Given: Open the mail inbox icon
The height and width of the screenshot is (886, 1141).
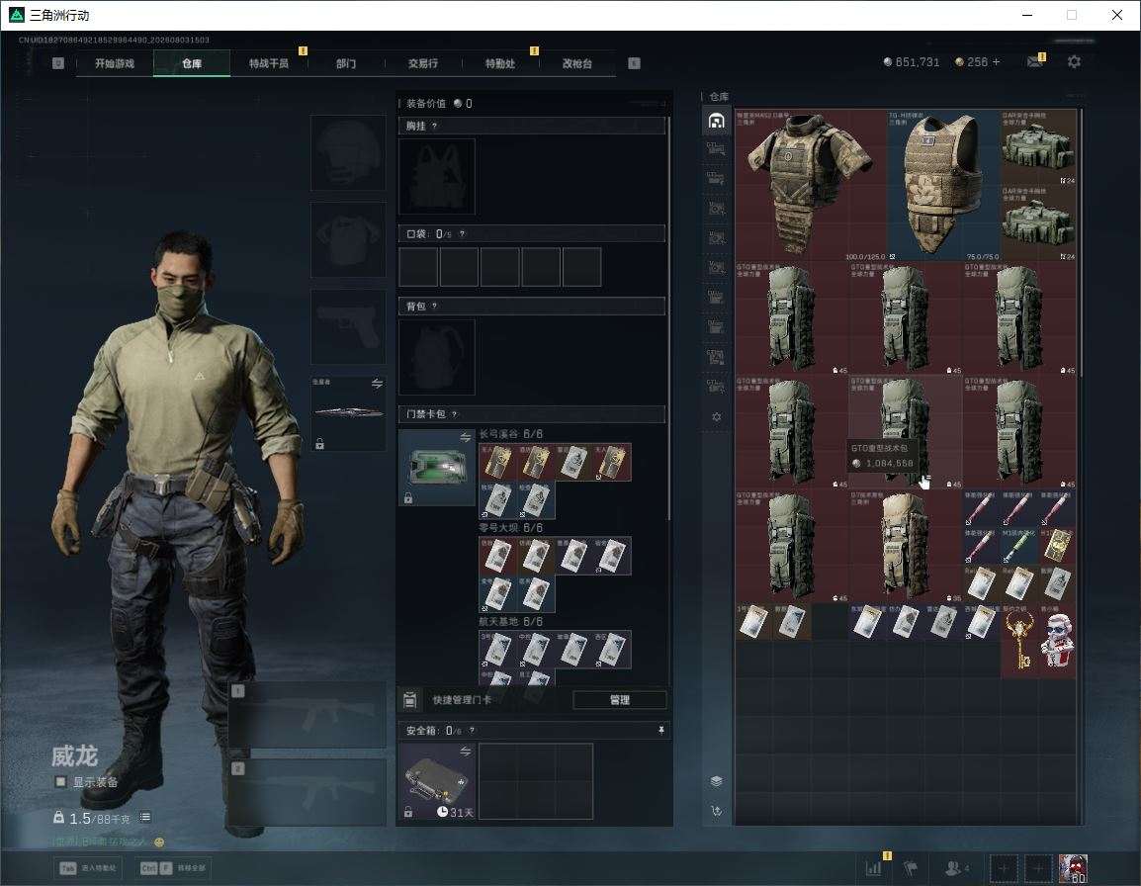Looking at the screenshot, I should coord(1035,62).
